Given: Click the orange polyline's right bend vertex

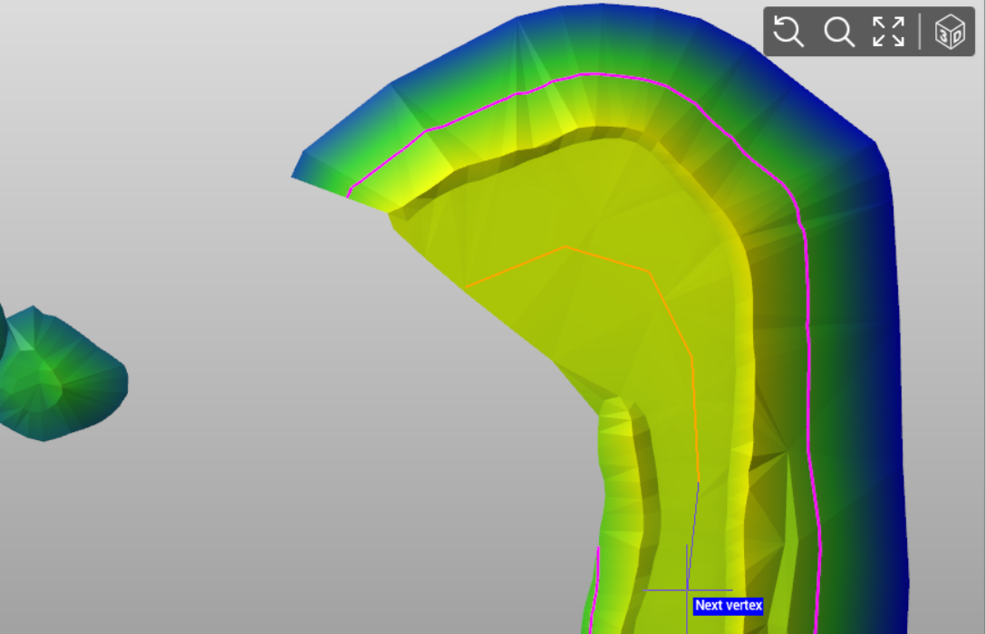Looking at the screenshot, I should (648, 270).
